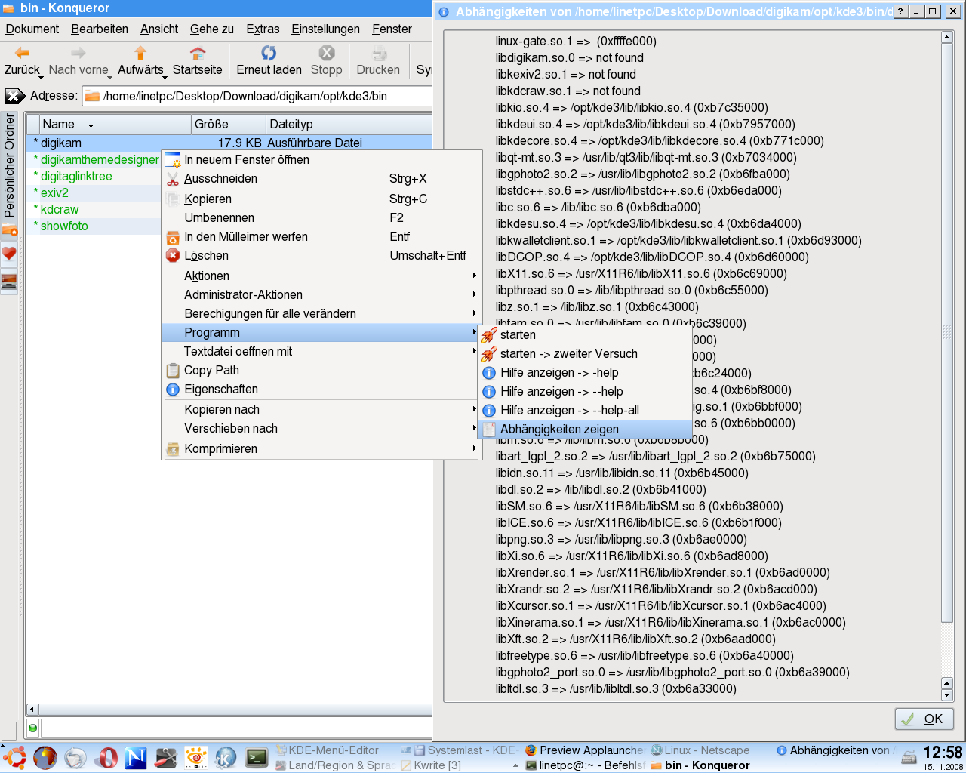
Task: Click trash icon next to Mülleimer werfen
Action: click(x=173, y=237)
